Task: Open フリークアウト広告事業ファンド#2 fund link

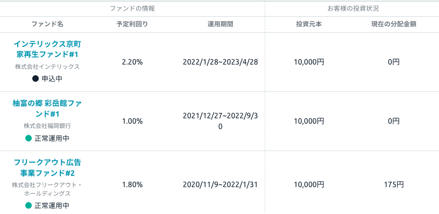Action: [47, 168]
